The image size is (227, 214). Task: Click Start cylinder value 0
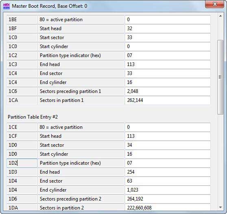click(168, 46)
